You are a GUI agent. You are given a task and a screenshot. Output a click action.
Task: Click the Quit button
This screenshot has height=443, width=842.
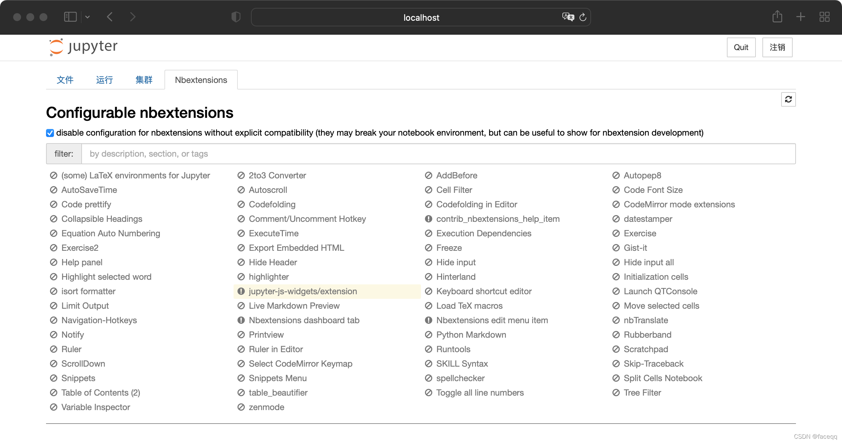[x=741, y=47]
